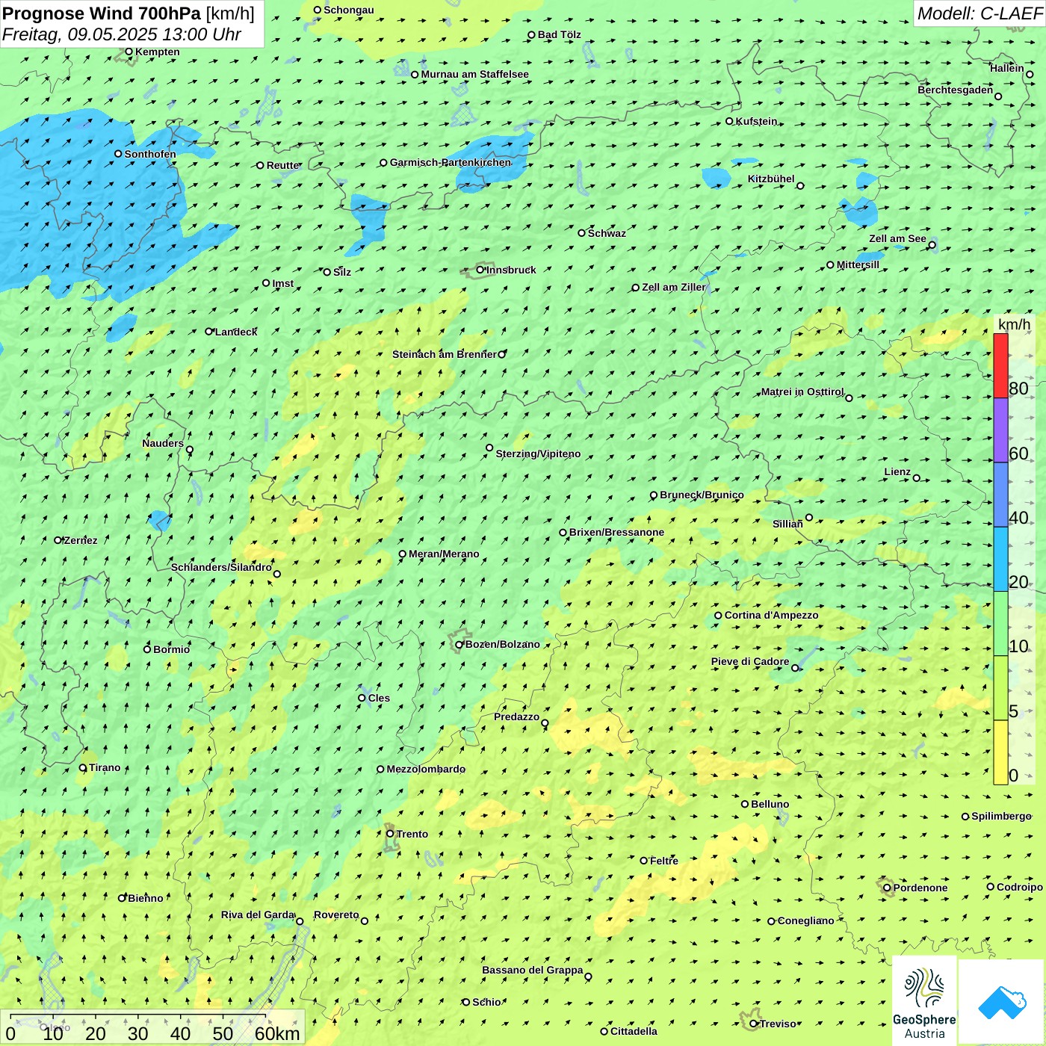Select the Steinach am Brenner label

coord(445,354)
